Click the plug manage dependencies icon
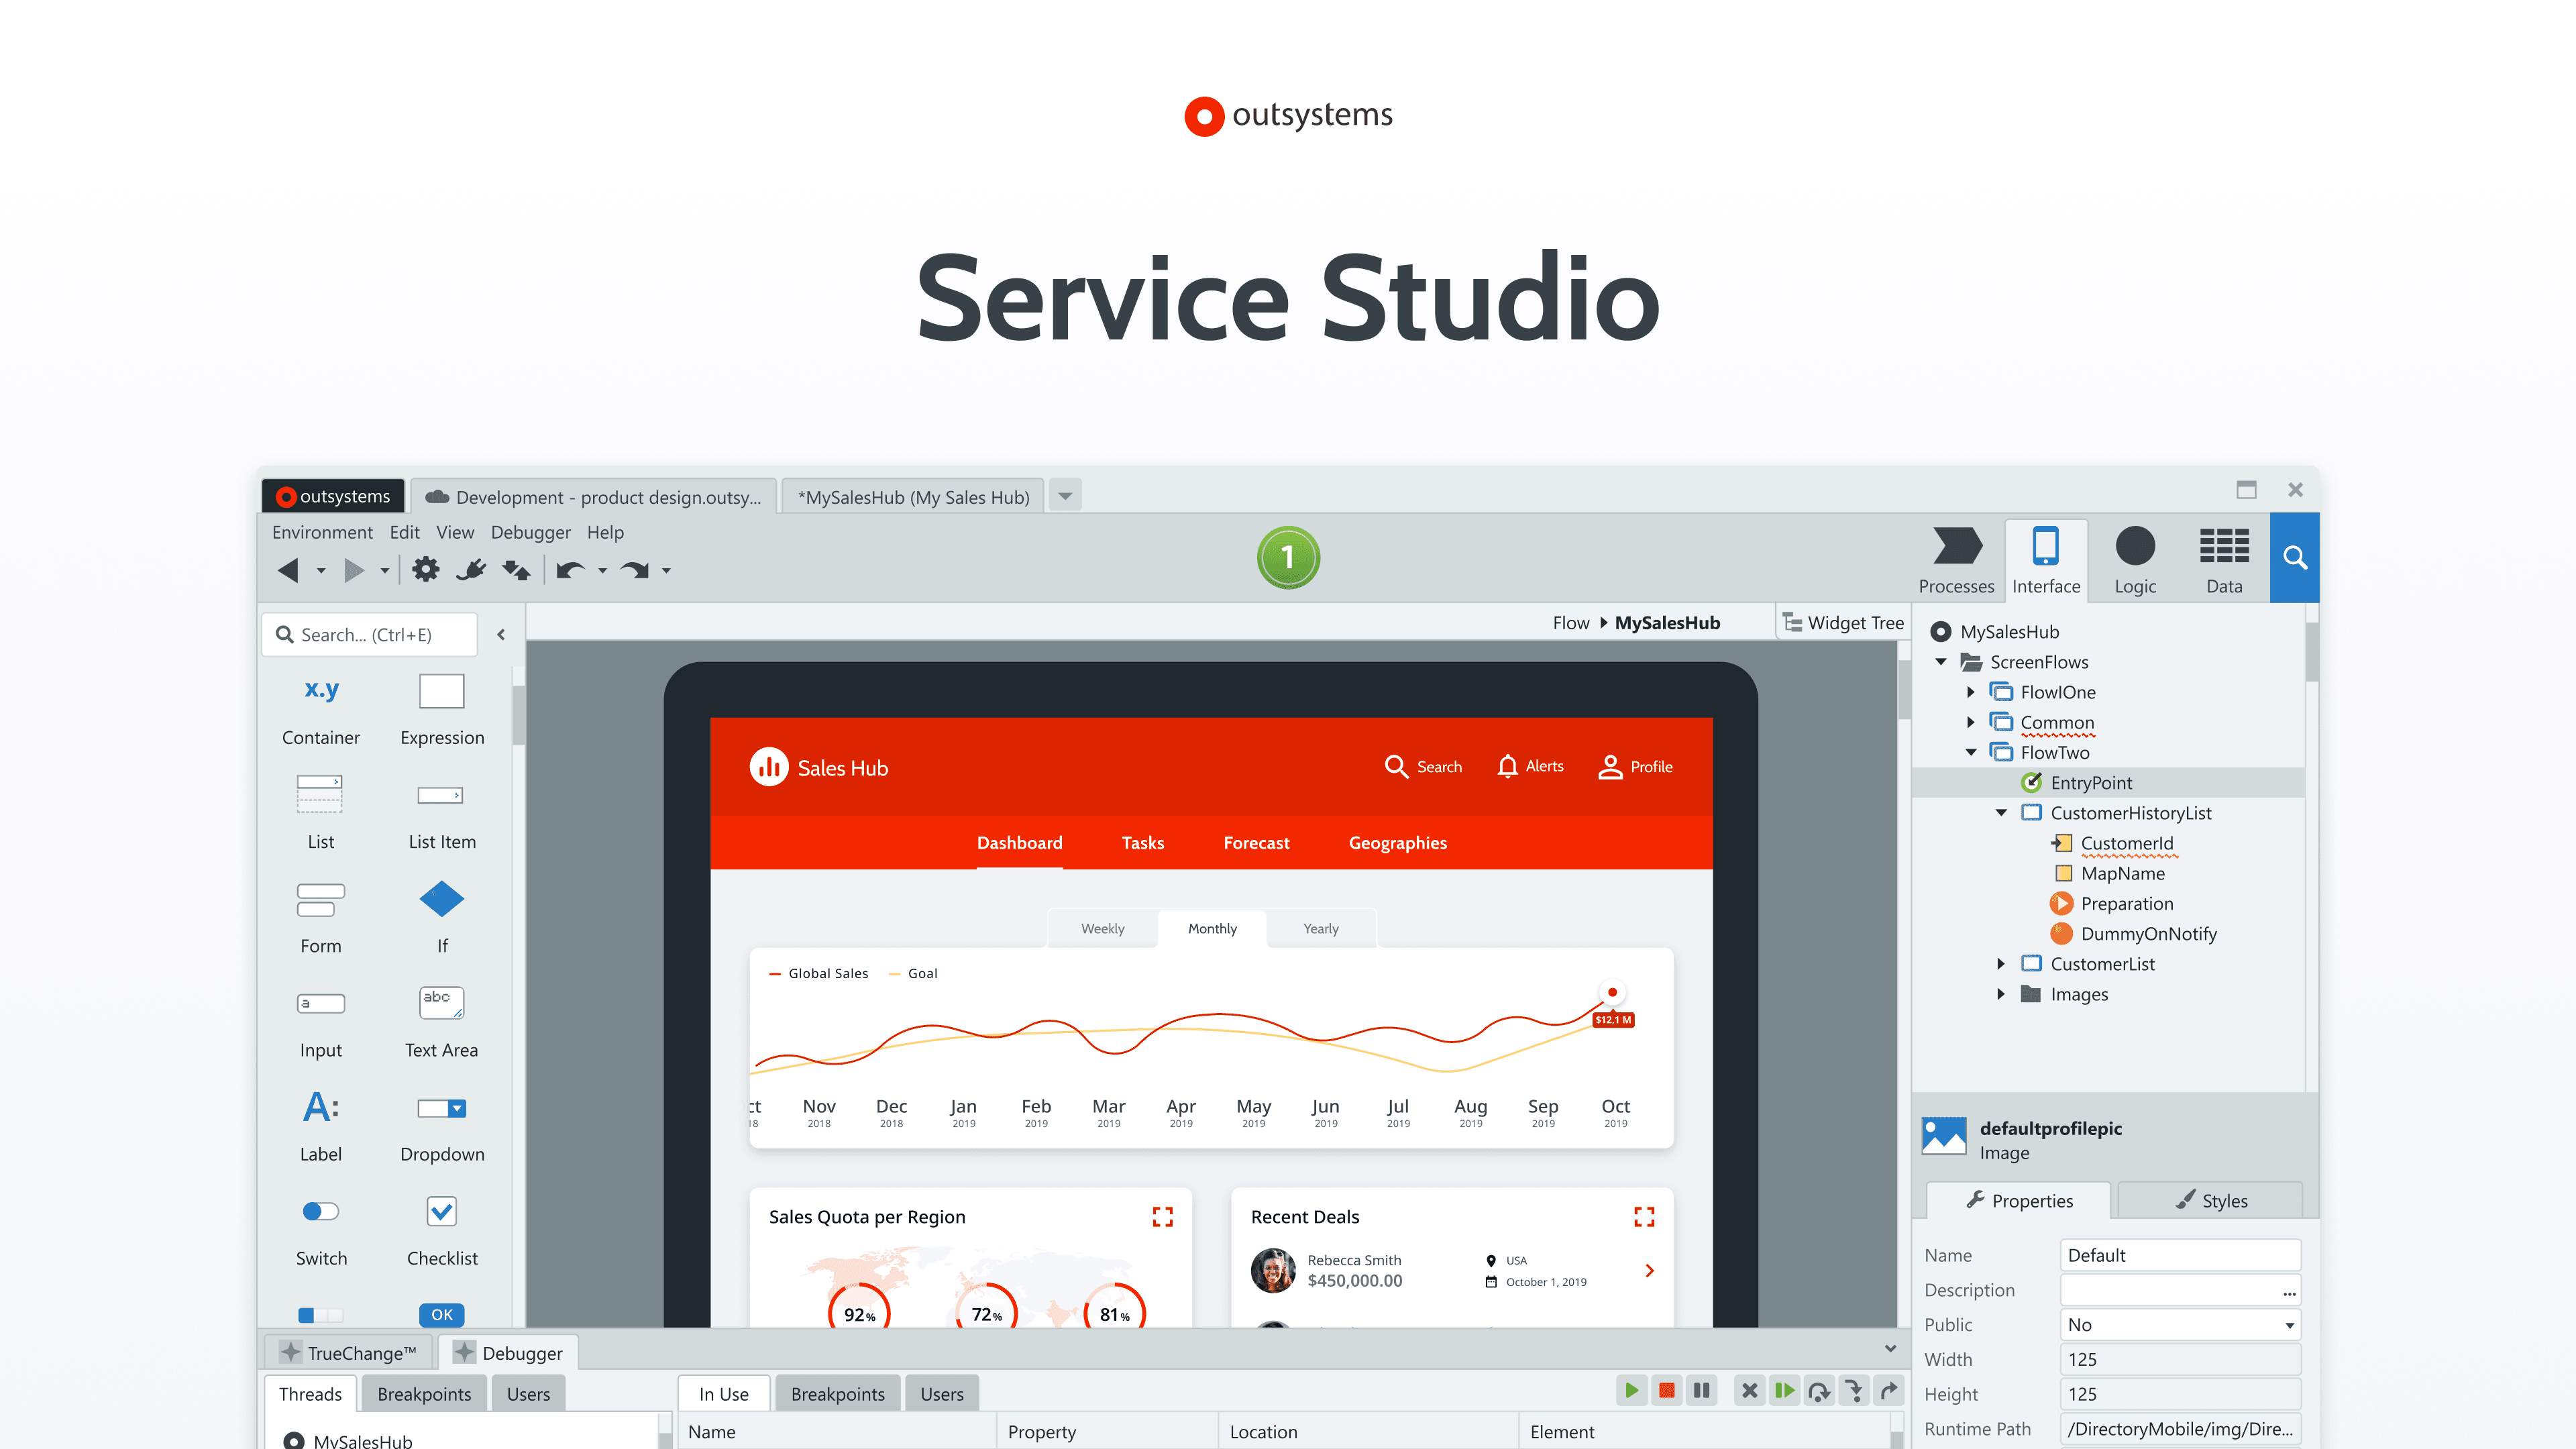The image size is (2576, 1449). tap(471, 570)
